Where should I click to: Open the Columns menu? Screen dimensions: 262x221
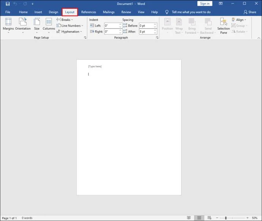(x=49, y=25)
